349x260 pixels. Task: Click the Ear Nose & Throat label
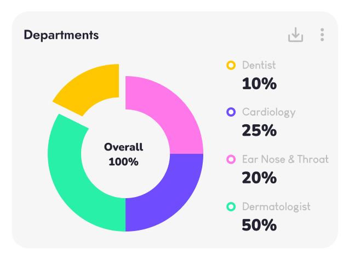click(285, 159)
